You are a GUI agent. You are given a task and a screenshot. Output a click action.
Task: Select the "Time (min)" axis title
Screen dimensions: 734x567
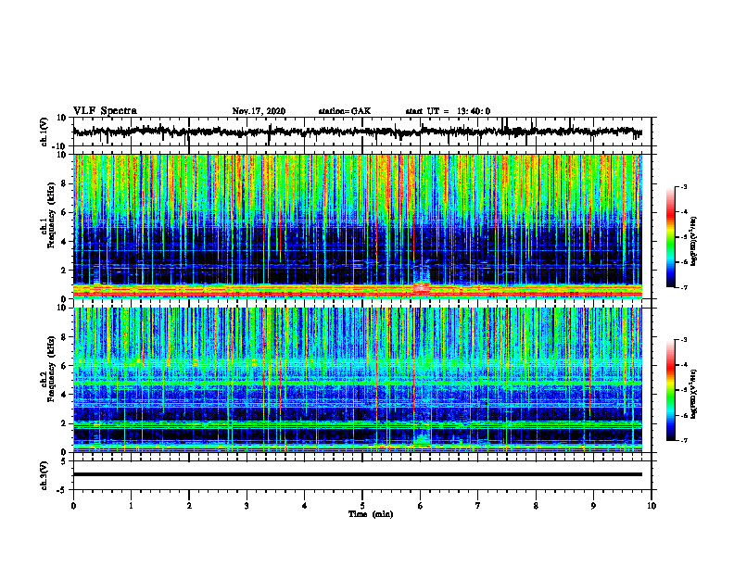pyautogui.click(x=371, y=514)
